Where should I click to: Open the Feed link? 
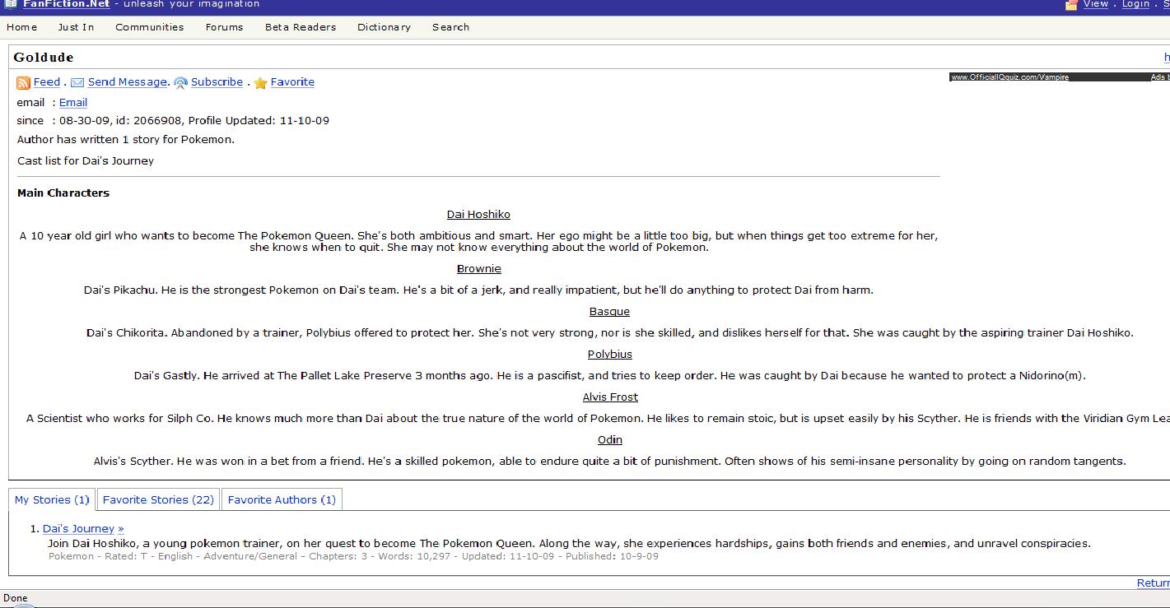click(46, 82)
